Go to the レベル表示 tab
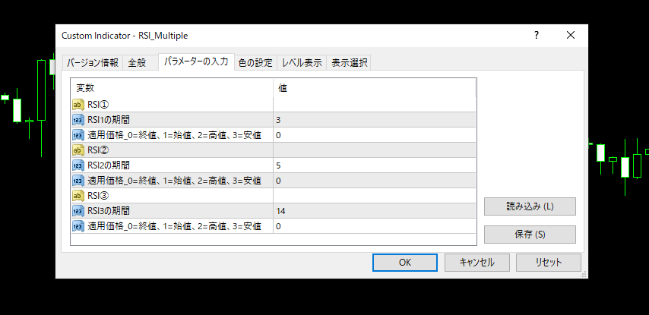This screenshot has width=649, height=315. click(302, 63)
